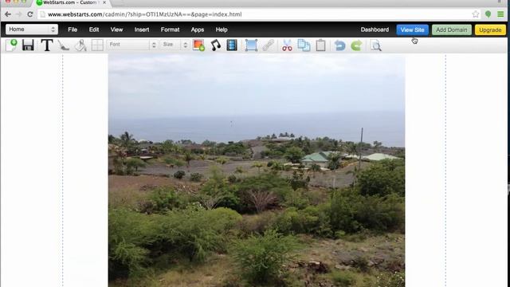Open the Size dropdown
Viewport: 510px width, 287px height.
coord(175,45)
